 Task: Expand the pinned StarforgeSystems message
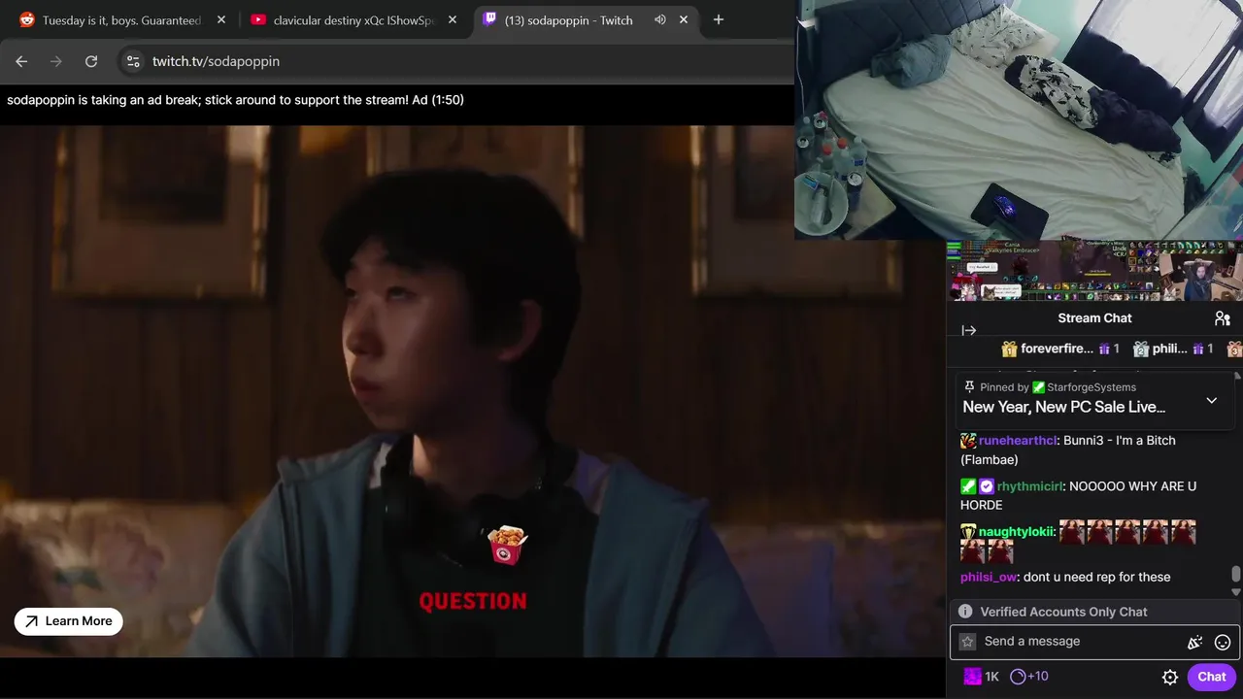coord(1211,400)
